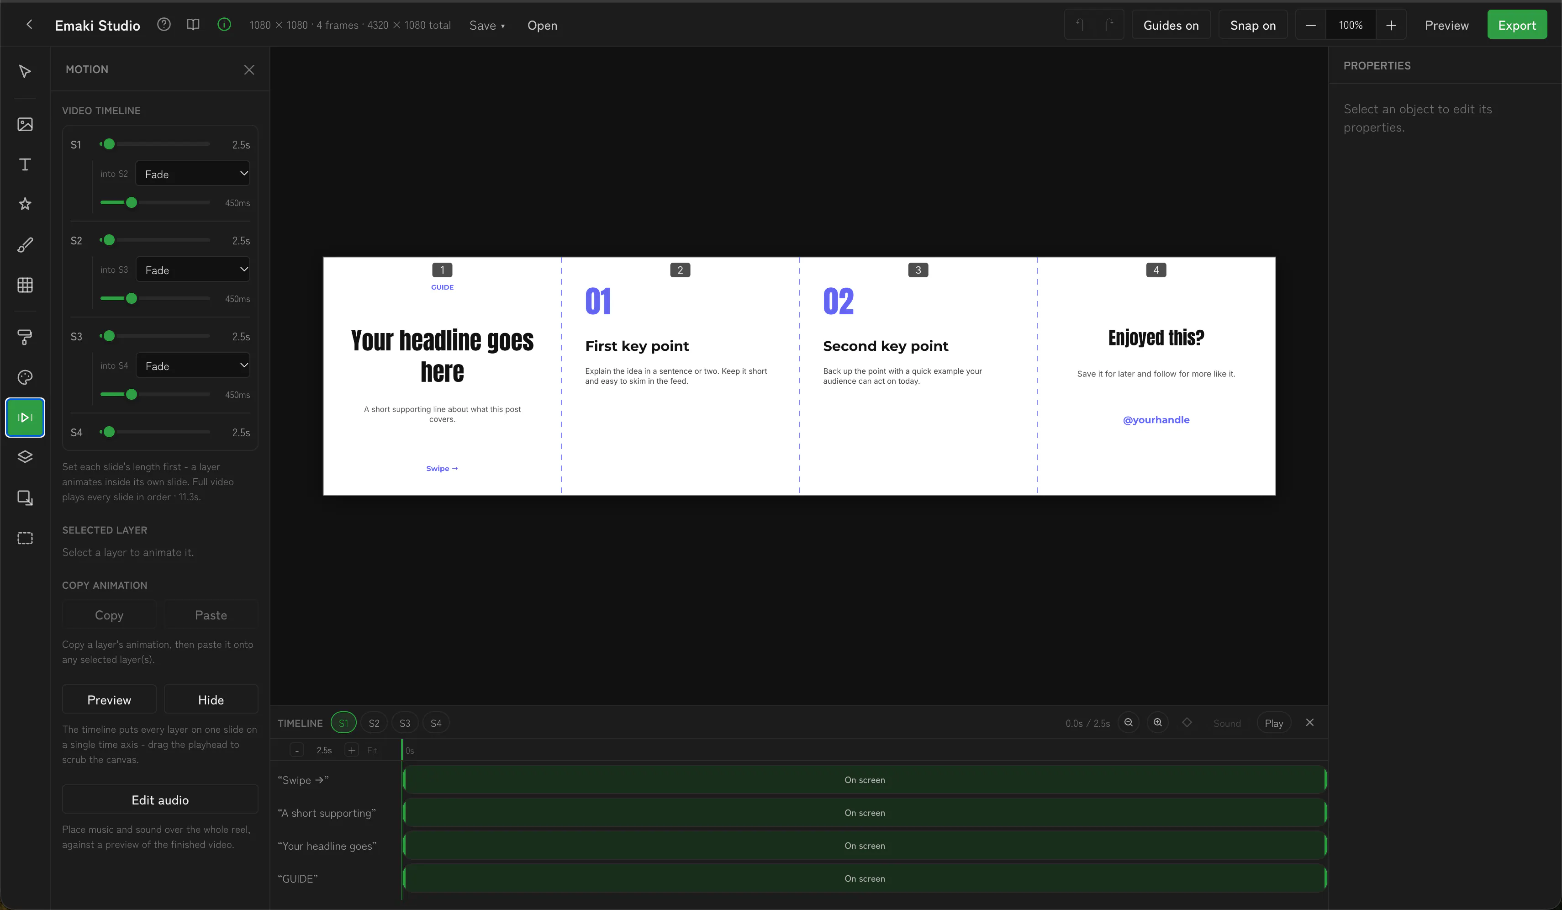Click Open in the top bar

(543, 26)
